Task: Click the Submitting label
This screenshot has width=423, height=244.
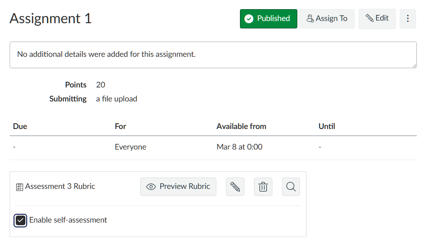Action: click(68, 99)
